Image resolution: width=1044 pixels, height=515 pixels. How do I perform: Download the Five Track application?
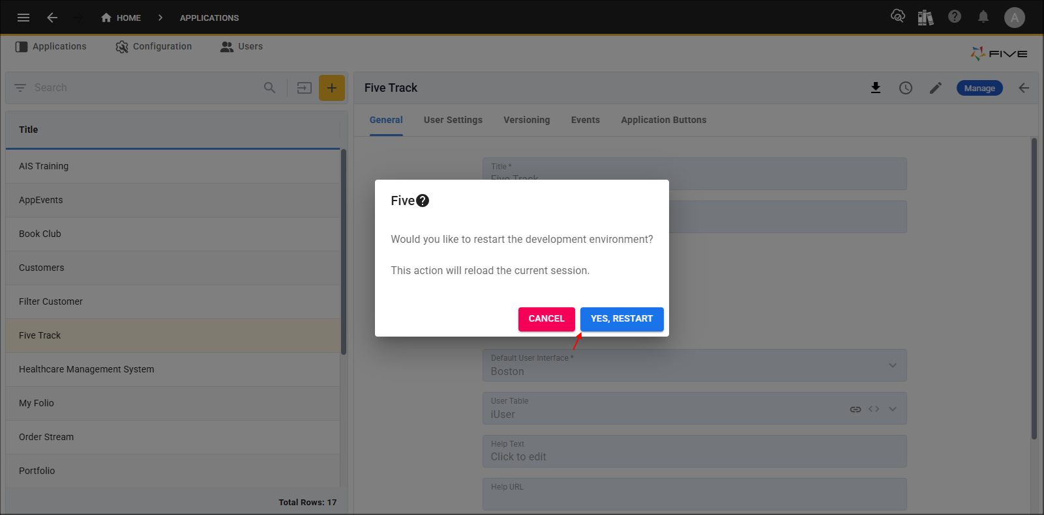click(x=876, y=88)
